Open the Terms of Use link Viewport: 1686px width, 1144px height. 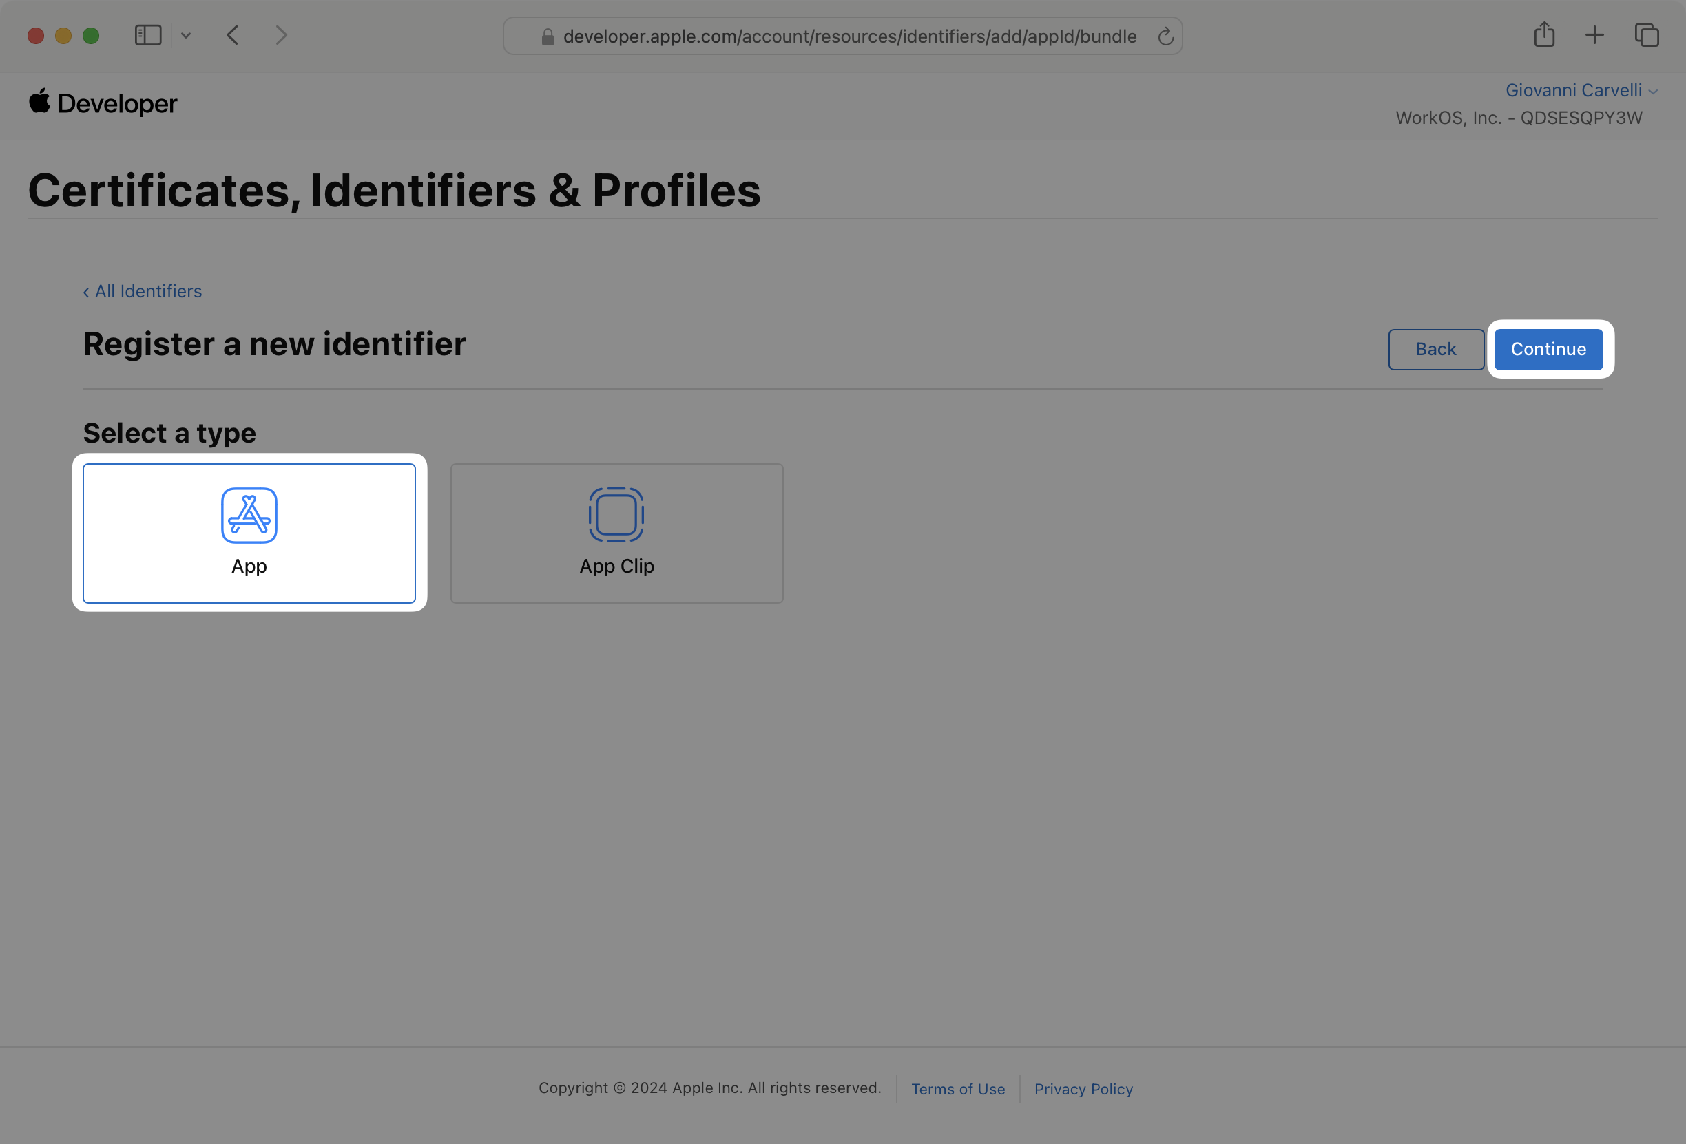957,1089
